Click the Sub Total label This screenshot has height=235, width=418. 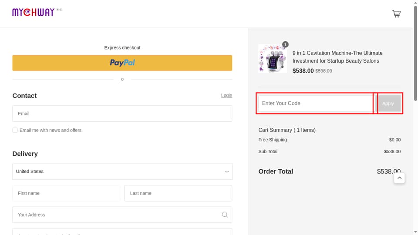268,151
